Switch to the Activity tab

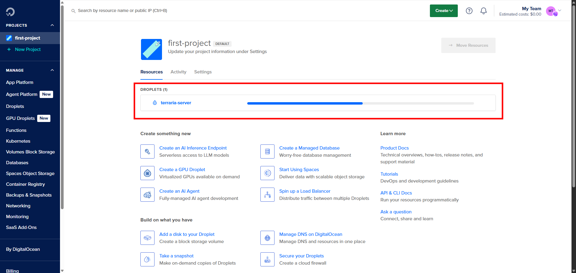click(178, 72)
